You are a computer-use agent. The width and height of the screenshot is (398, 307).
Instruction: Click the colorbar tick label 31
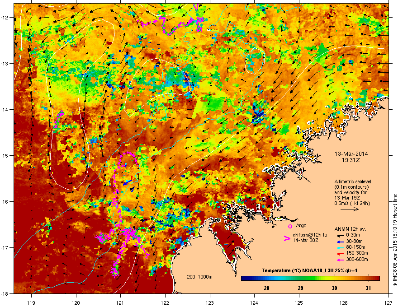pos(368,288)
